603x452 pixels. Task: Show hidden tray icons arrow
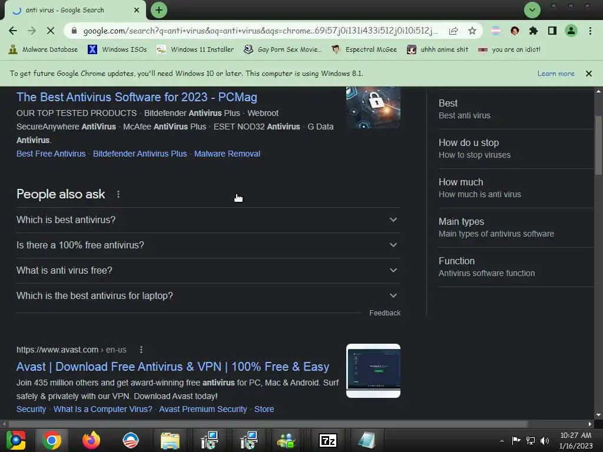click(502, 441)
